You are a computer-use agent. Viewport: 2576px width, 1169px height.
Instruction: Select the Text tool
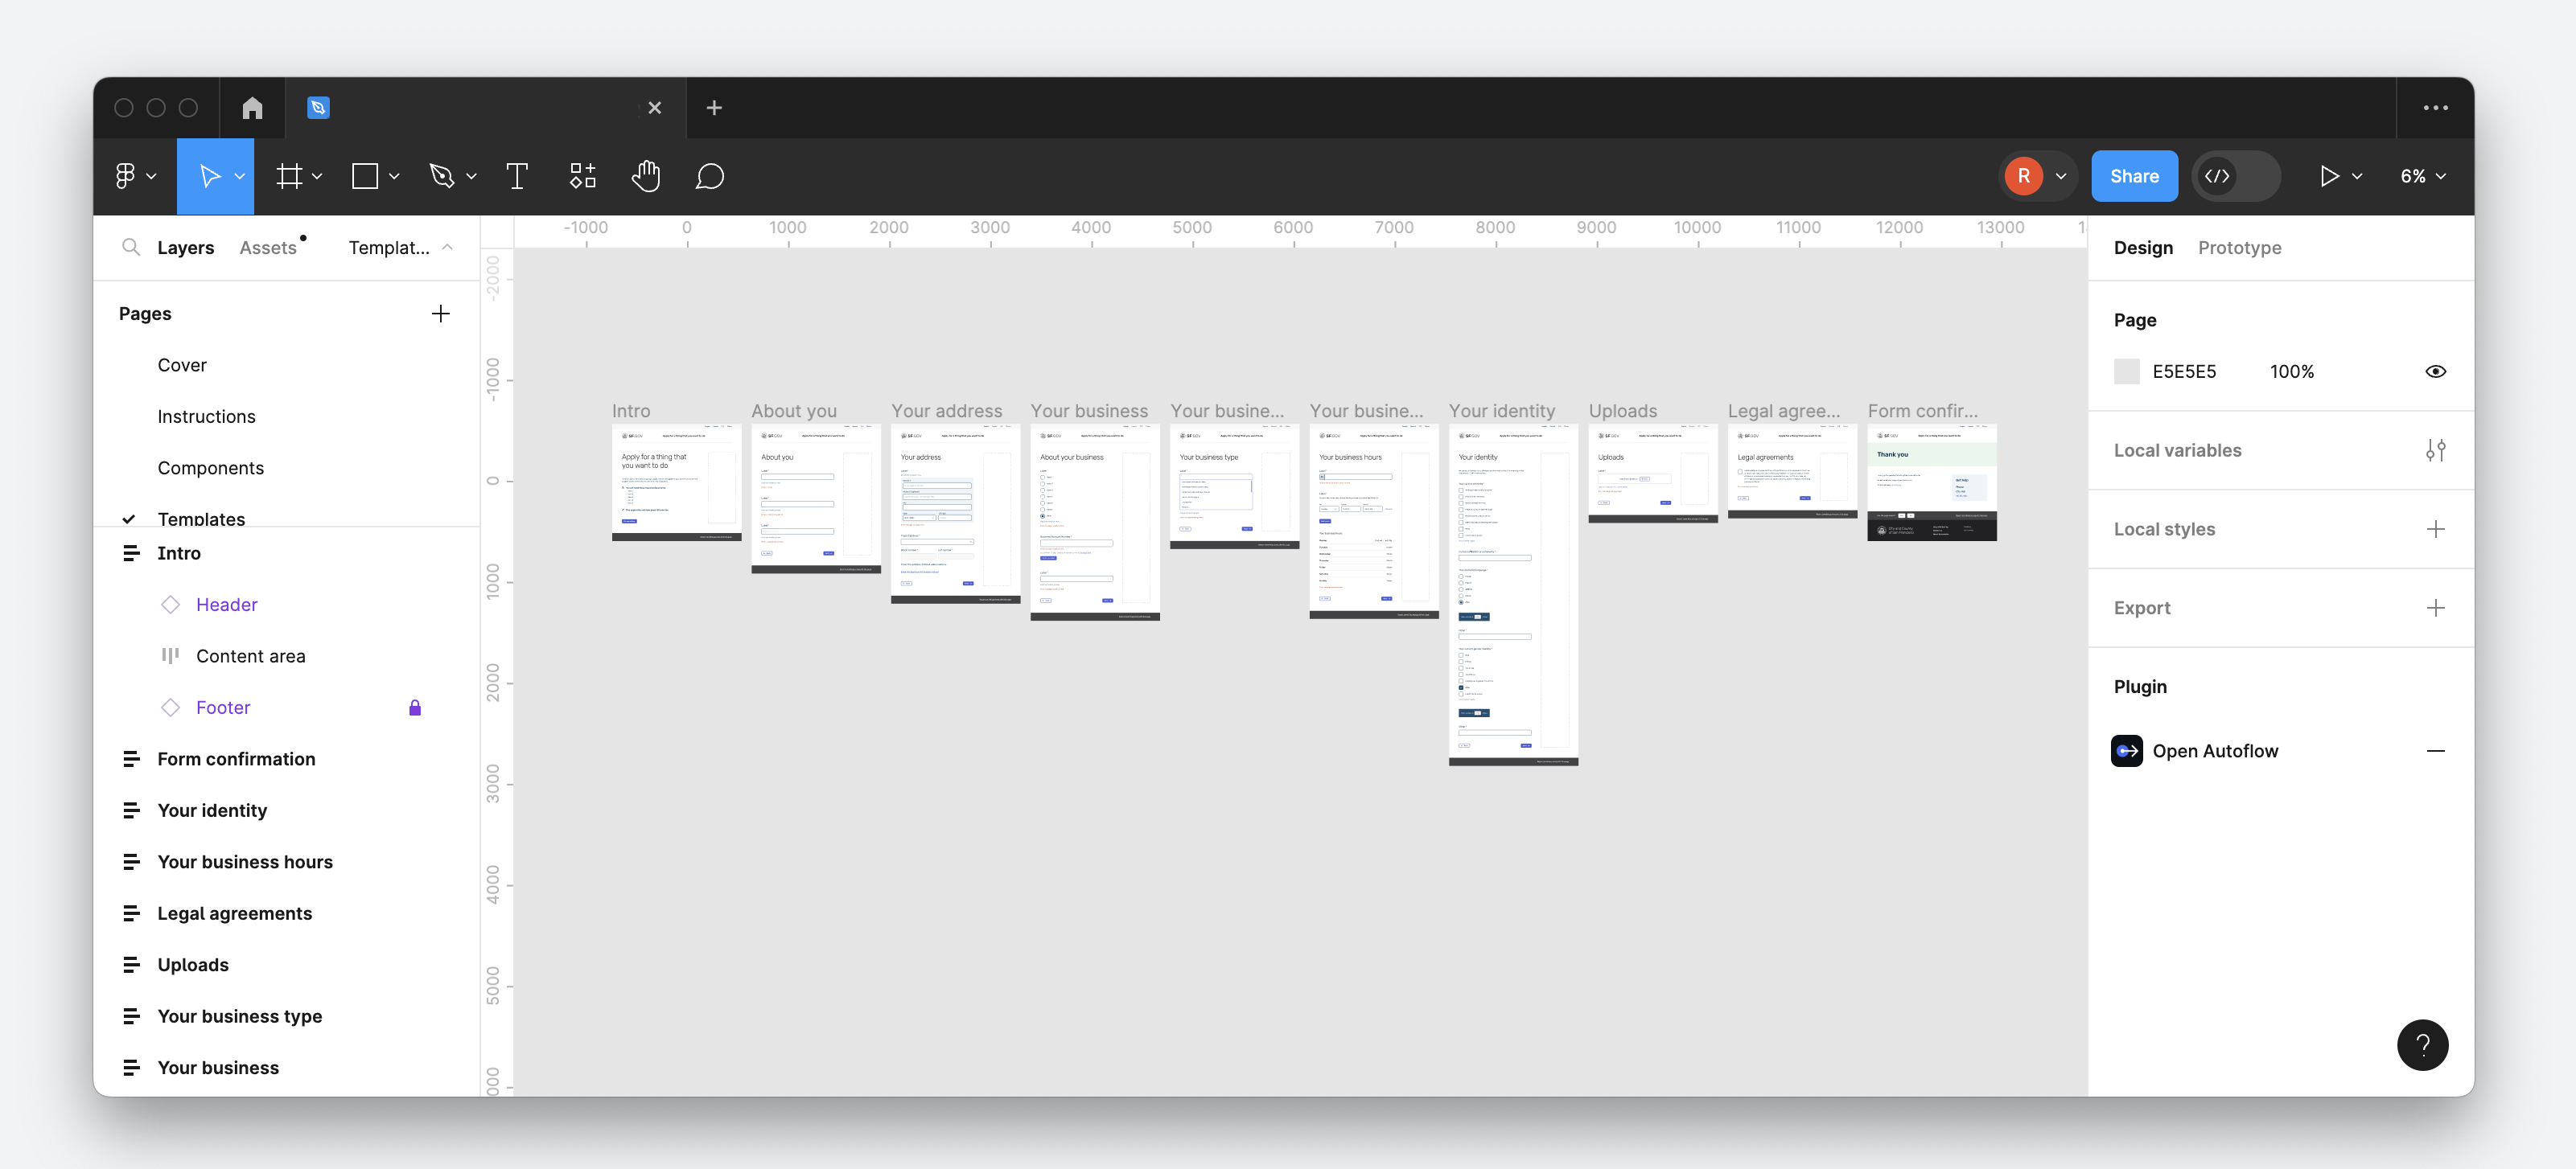point(517,176)
